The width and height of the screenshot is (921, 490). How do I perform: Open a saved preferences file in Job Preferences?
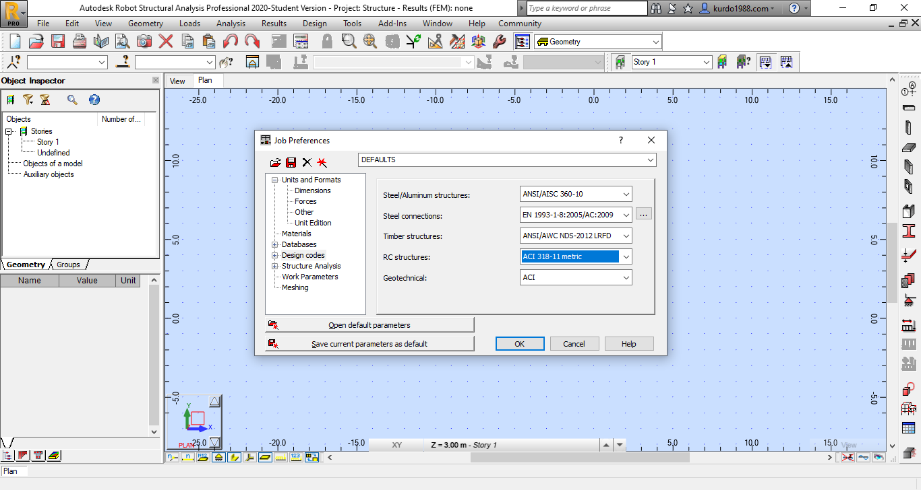(x=275, y=162)
